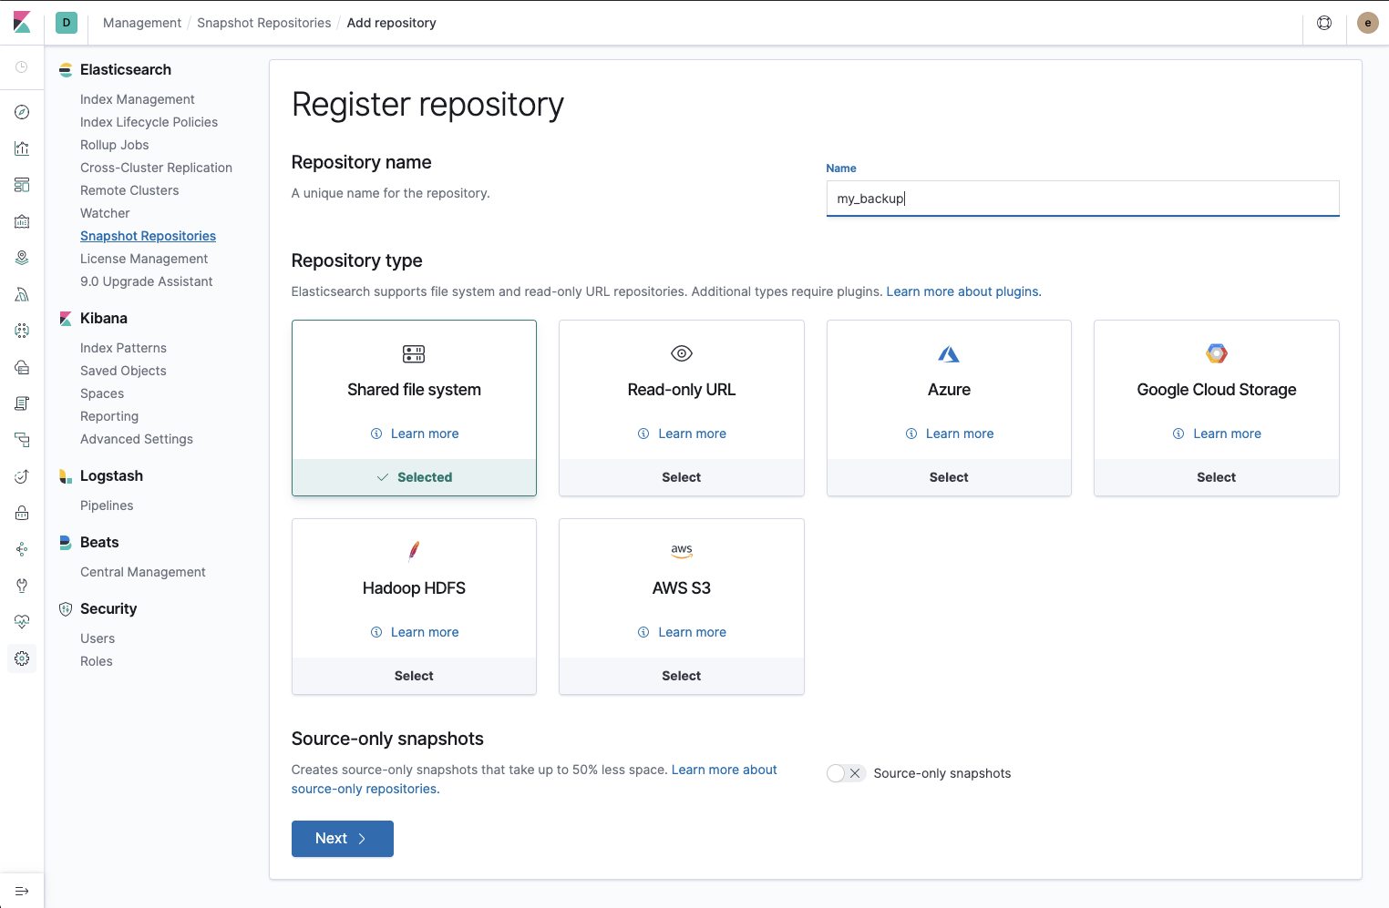This screenshot has width=1389, height=908.
Task: Open the user profile avatar menu
Action: pyautogui.click(x=1367, y=22)
